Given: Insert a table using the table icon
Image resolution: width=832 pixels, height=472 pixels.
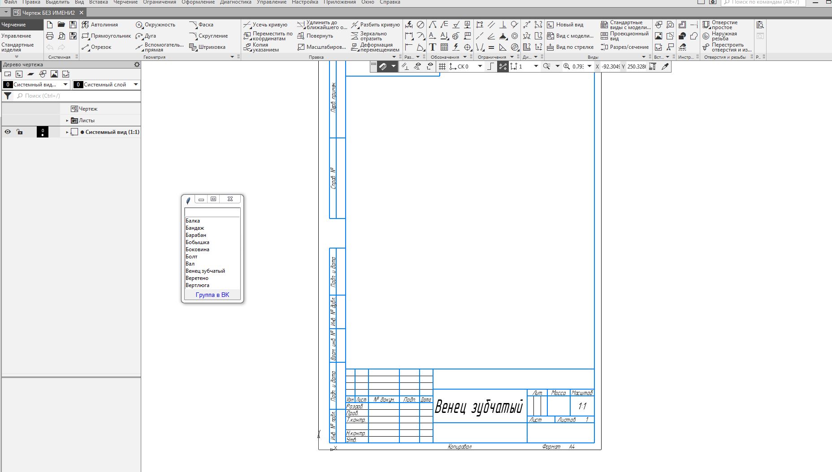Looking at the screenshot, I should click(x=444, y=47).
